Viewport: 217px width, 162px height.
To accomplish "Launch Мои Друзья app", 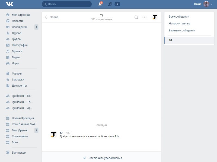I will 20,130.
